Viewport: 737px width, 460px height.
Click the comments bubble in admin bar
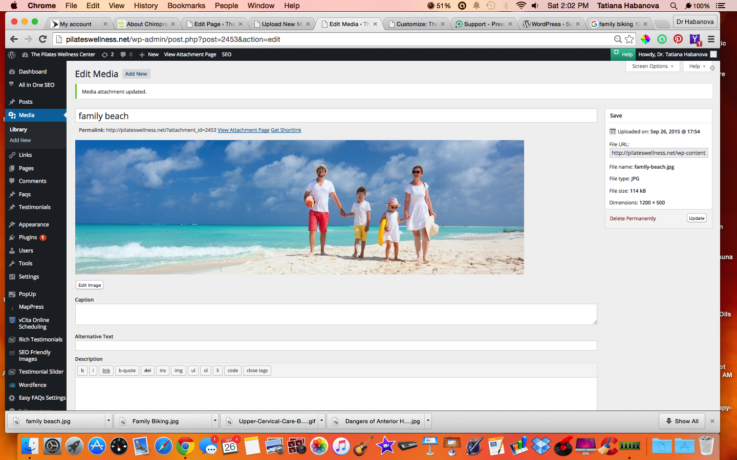point(126,54)
